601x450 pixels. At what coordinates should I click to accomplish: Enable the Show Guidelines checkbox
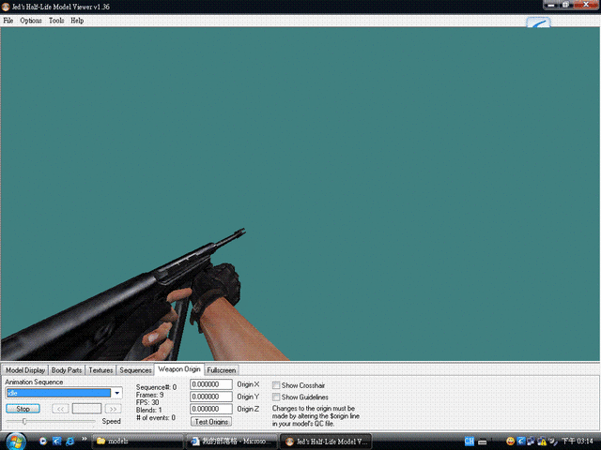click(x=276, y=397)
